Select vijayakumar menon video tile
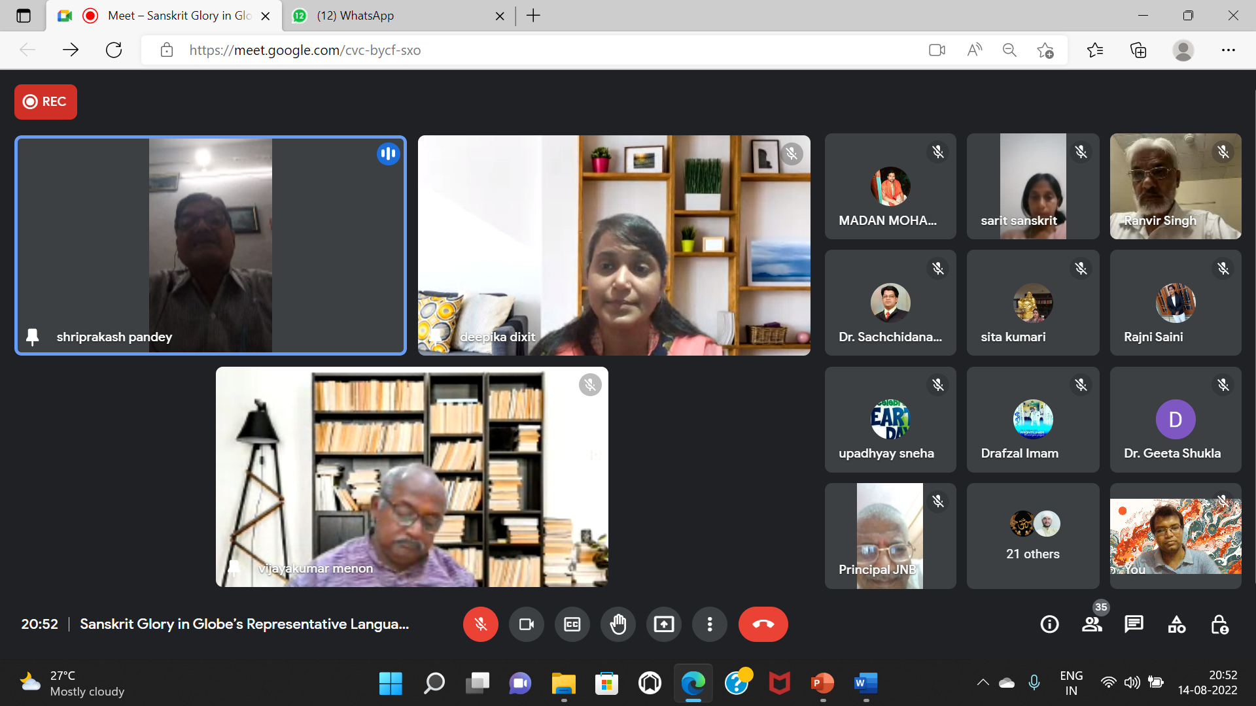Image resolution: width=1256 pixels, height=706 pixels. [411, 477]
